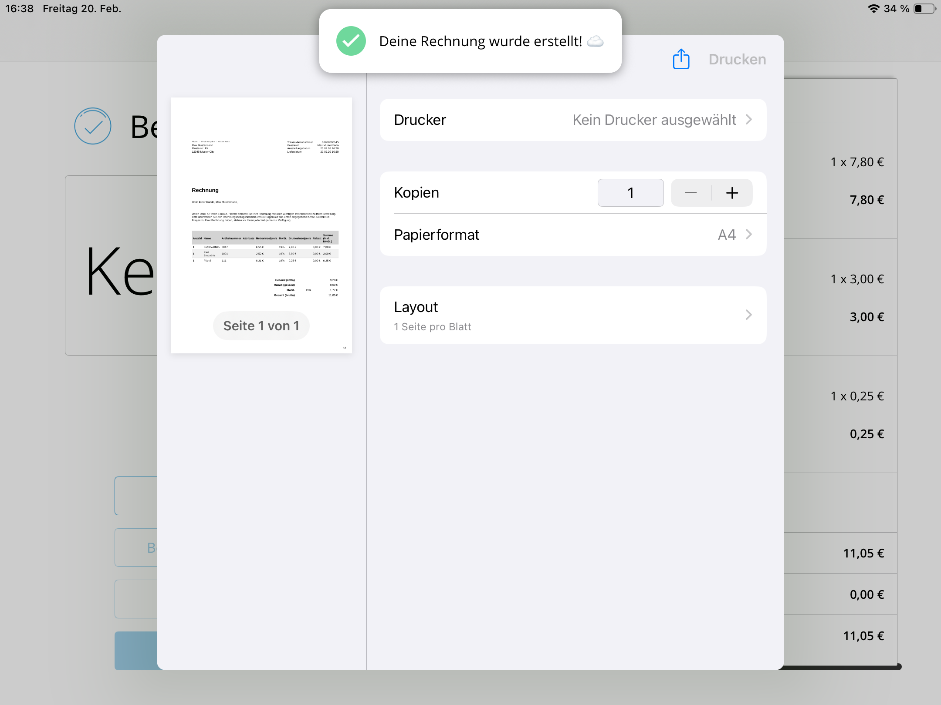Tap the cloud icon in notification
The width and height of the screenshot is (941, 705).
pyautogui.click(x=595, y=41)
